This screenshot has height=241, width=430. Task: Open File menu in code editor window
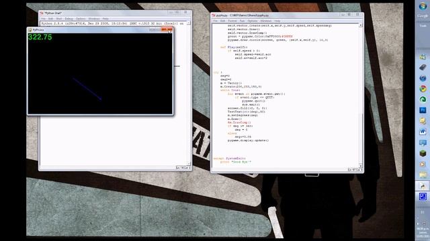click(215, 21)
